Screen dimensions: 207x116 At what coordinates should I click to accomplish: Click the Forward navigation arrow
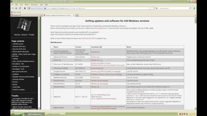(16, 8)
